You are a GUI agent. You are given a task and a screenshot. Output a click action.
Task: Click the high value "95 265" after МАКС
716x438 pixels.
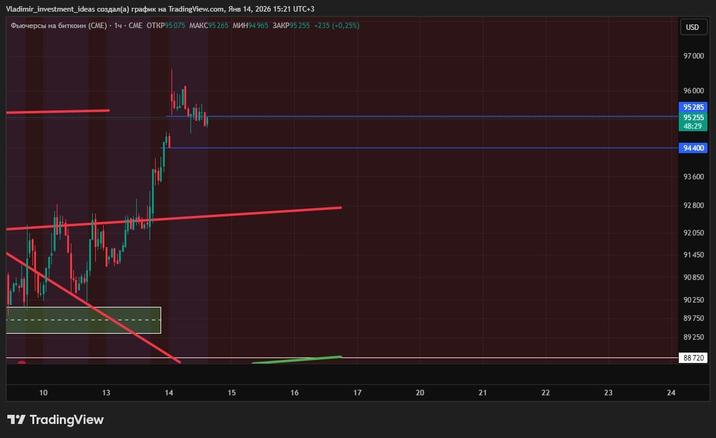pyautogui.click(x=219, y=26)
